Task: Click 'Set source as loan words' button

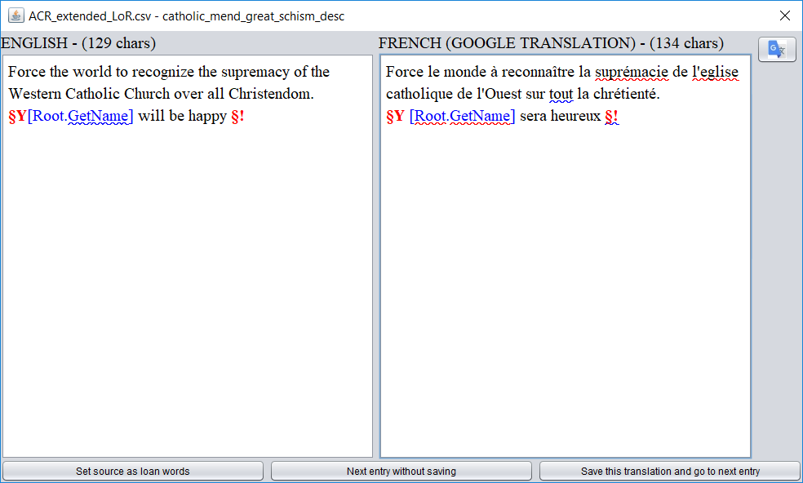Action: pos(133,472)
